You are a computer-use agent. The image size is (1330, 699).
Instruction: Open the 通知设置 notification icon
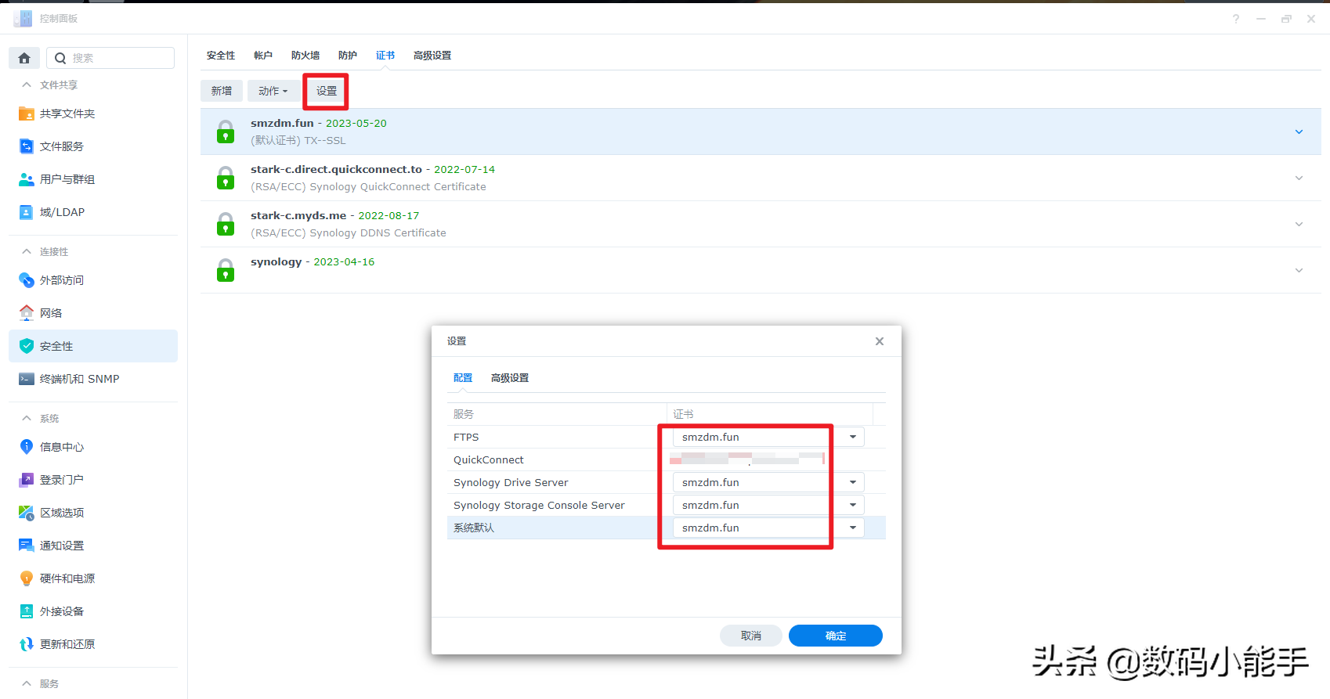[x=27, y=546]
